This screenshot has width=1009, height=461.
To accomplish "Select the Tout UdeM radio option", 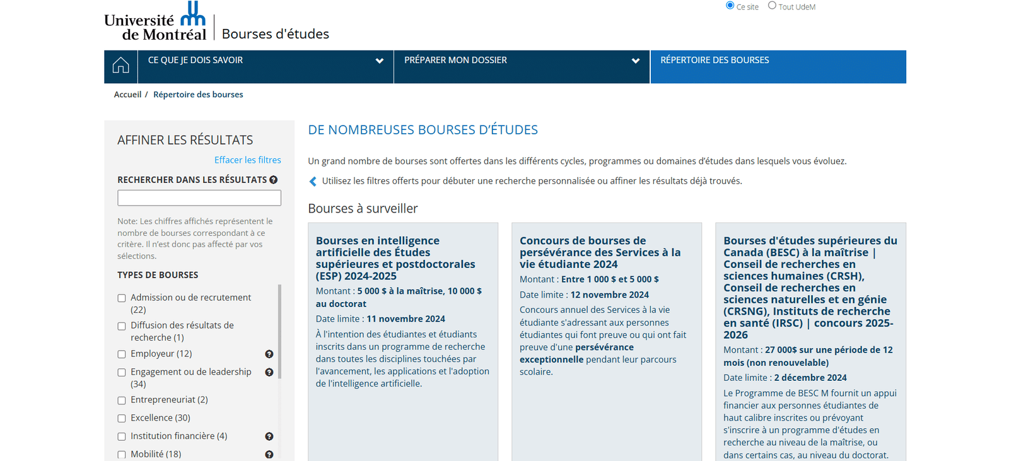I will coord(772,6).
